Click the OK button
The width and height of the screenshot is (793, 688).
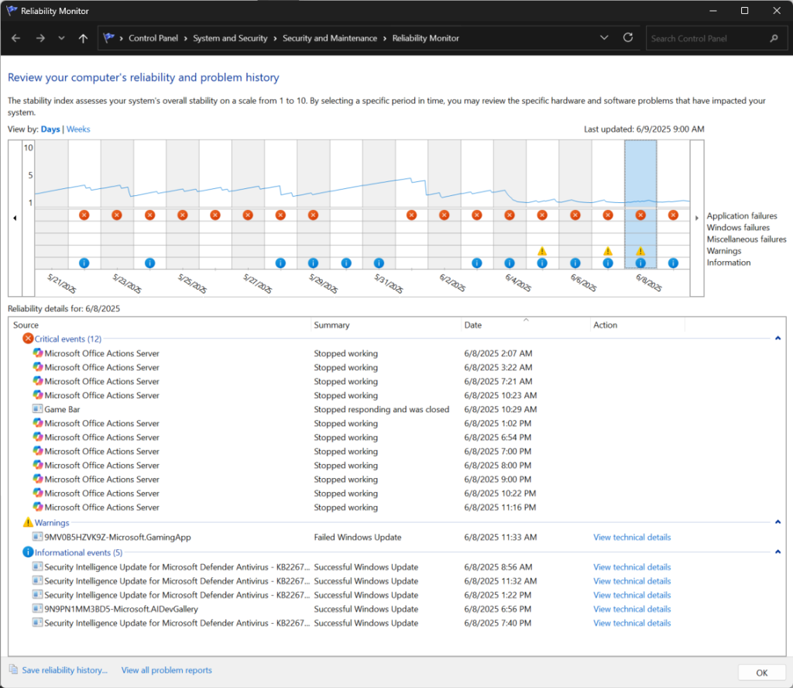pyautogui.click(x=762, y=672)
